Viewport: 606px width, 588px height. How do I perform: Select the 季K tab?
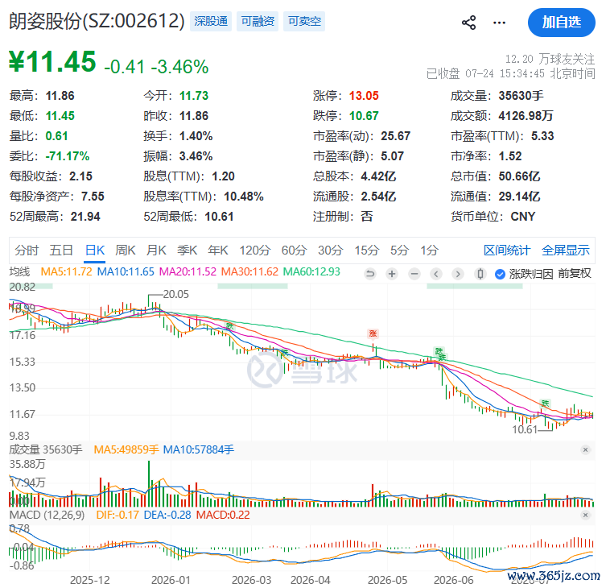pyautogui.click(x=187, y=251)
